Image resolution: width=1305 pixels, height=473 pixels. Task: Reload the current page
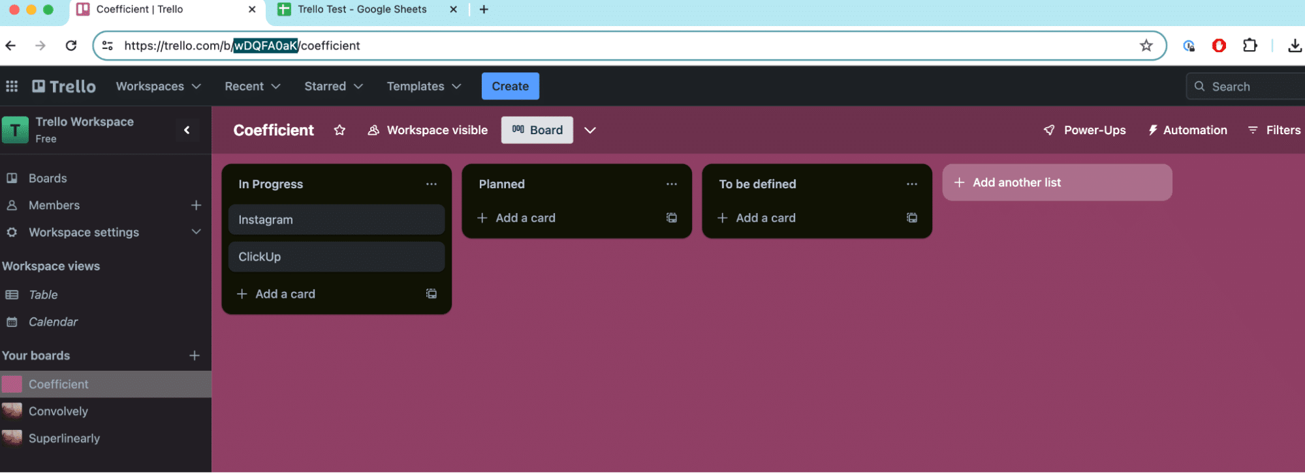[x=71, y=46]
